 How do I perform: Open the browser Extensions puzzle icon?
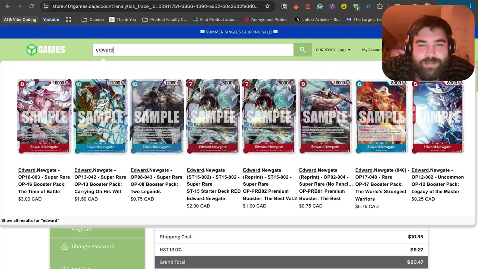[x=380, y=6]
